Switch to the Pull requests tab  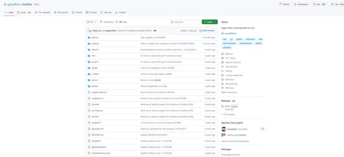pos(43,12)
